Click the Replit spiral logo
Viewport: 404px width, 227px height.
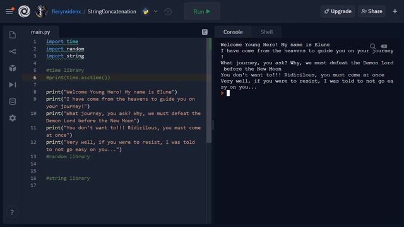click(24, 11)
